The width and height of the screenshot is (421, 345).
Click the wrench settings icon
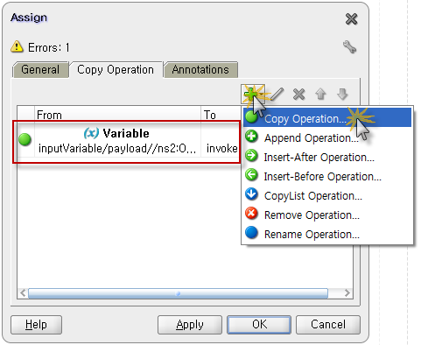pyautogui.click(x=349, y=47)
